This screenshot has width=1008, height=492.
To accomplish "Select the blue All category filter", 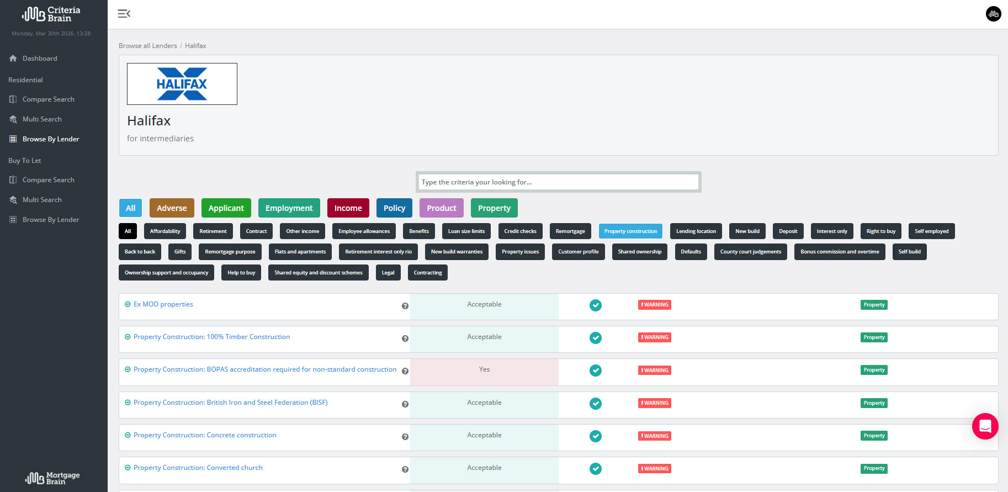I will coord(130,208).
